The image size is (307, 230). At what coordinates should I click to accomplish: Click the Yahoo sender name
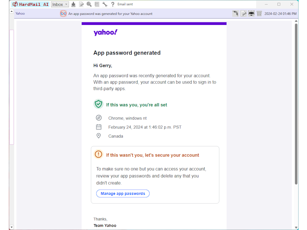20,13
